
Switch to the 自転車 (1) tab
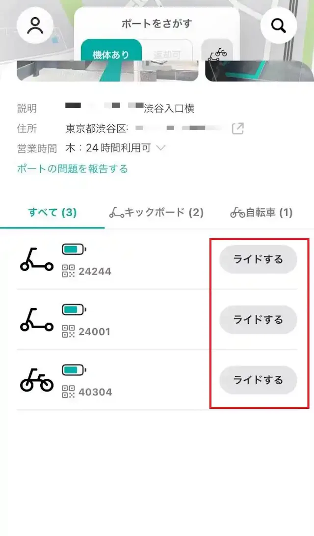[262, 213]
